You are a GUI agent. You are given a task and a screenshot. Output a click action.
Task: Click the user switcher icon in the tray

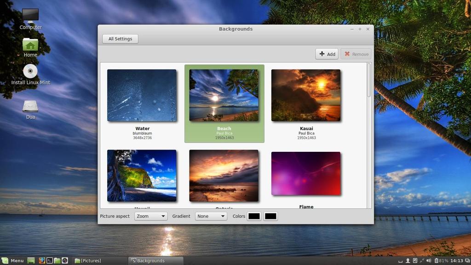pyautogui.click(x=408, y=260)
